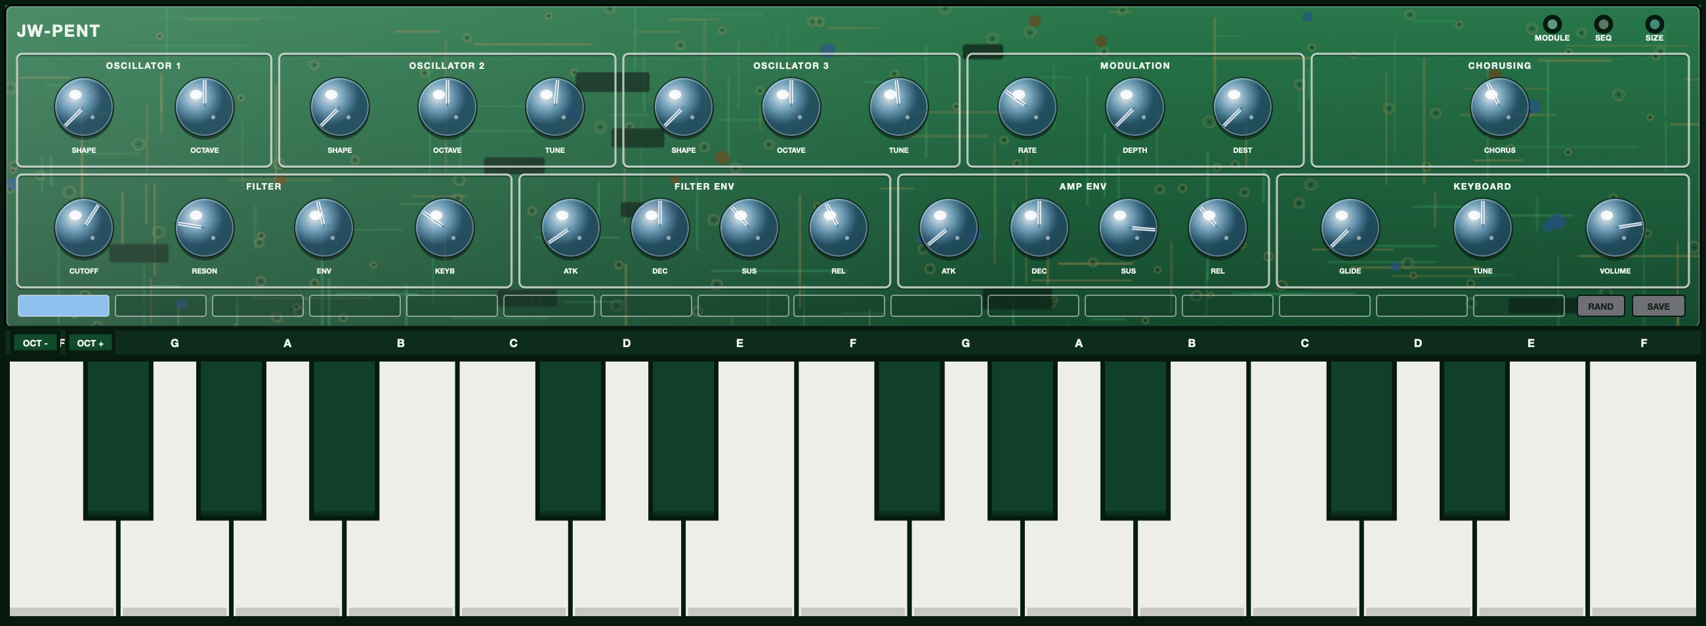Click the Amp Env DEC knob
This screenshot has width=1706, height=626.
pyautogui.click(x=1039, y=228)
